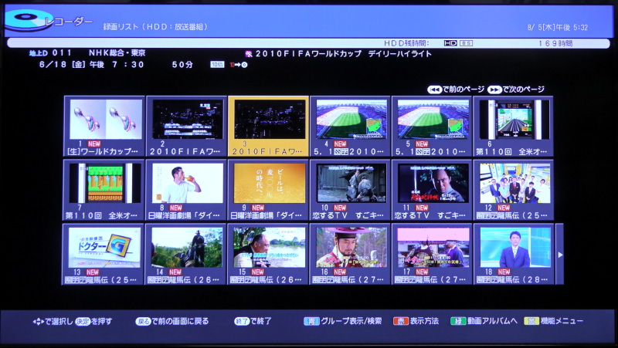The height and width of the screenshot is (348, 618).
Task: Click the HDD残時間 status bar
Action: (x=308, y=43)
